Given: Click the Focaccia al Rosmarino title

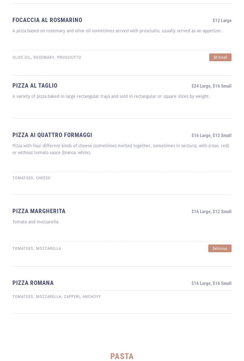Looking at the screenshot, I should coord(47,20).
